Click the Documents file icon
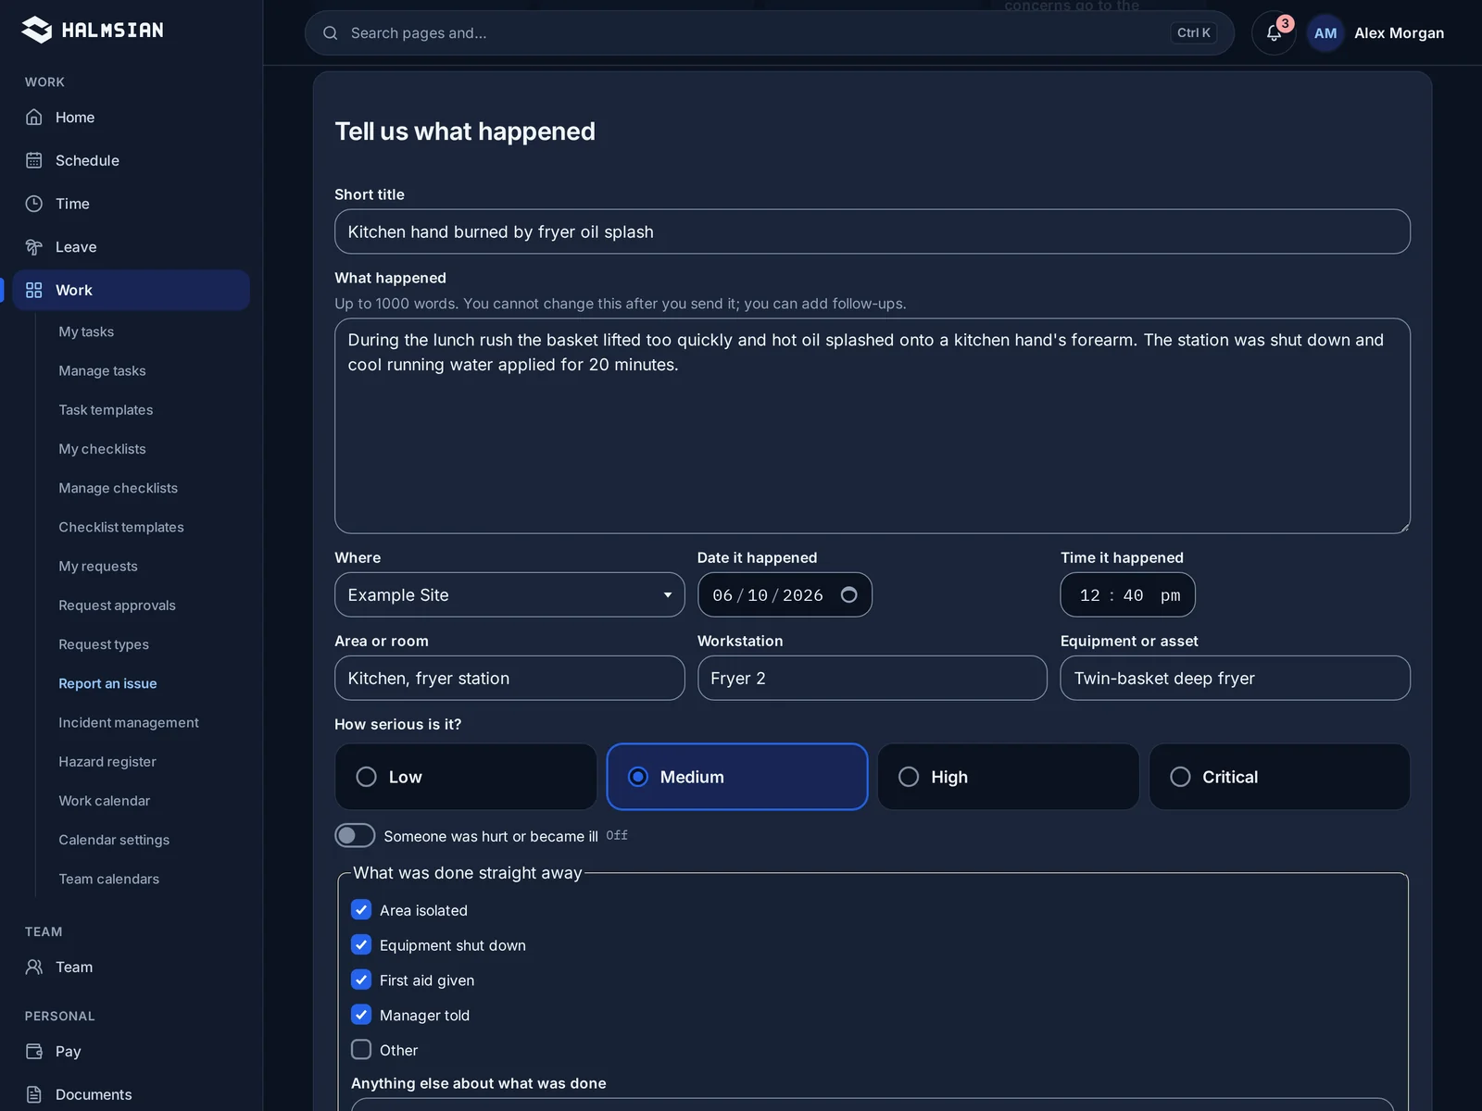The image size is (1482, 1111). click(34, 1094)
